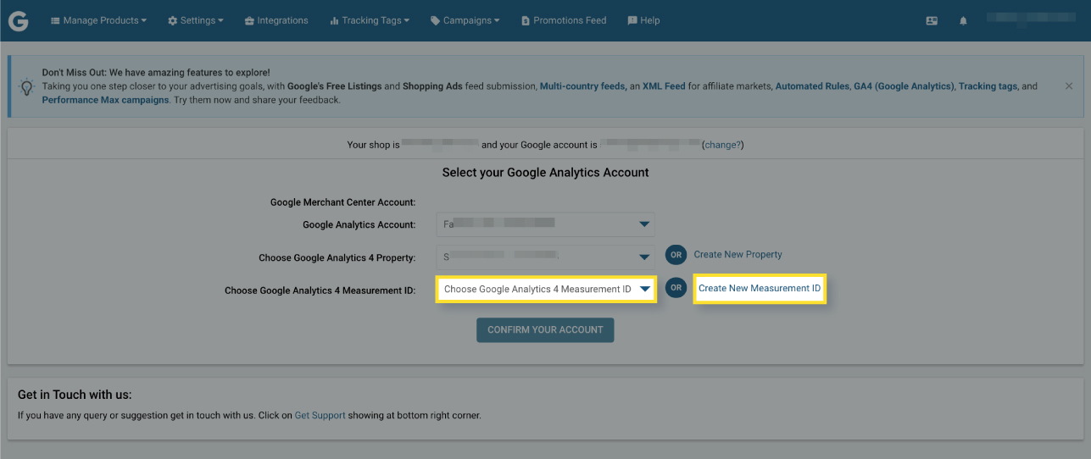Expand Google Analytics Account dropdown

pos(546,224)
